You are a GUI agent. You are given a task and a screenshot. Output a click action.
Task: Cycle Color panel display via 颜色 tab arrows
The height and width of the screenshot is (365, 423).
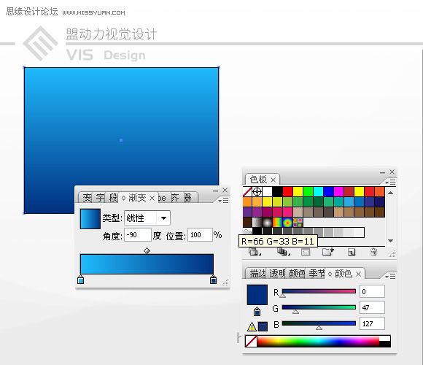point(330,274)
